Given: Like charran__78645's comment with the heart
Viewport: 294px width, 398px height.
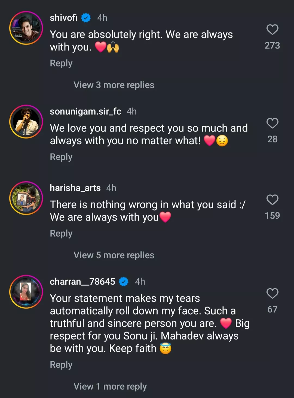Looking at the screenshot, I should coord(272,293).
